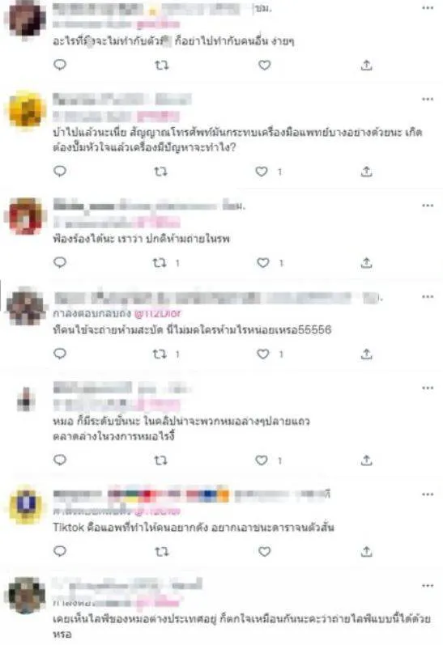Image resolution: width=443 pixels, height=645 pixels.
Task: Share the tweet that mentions Tiktok
Action: [366, 551]
